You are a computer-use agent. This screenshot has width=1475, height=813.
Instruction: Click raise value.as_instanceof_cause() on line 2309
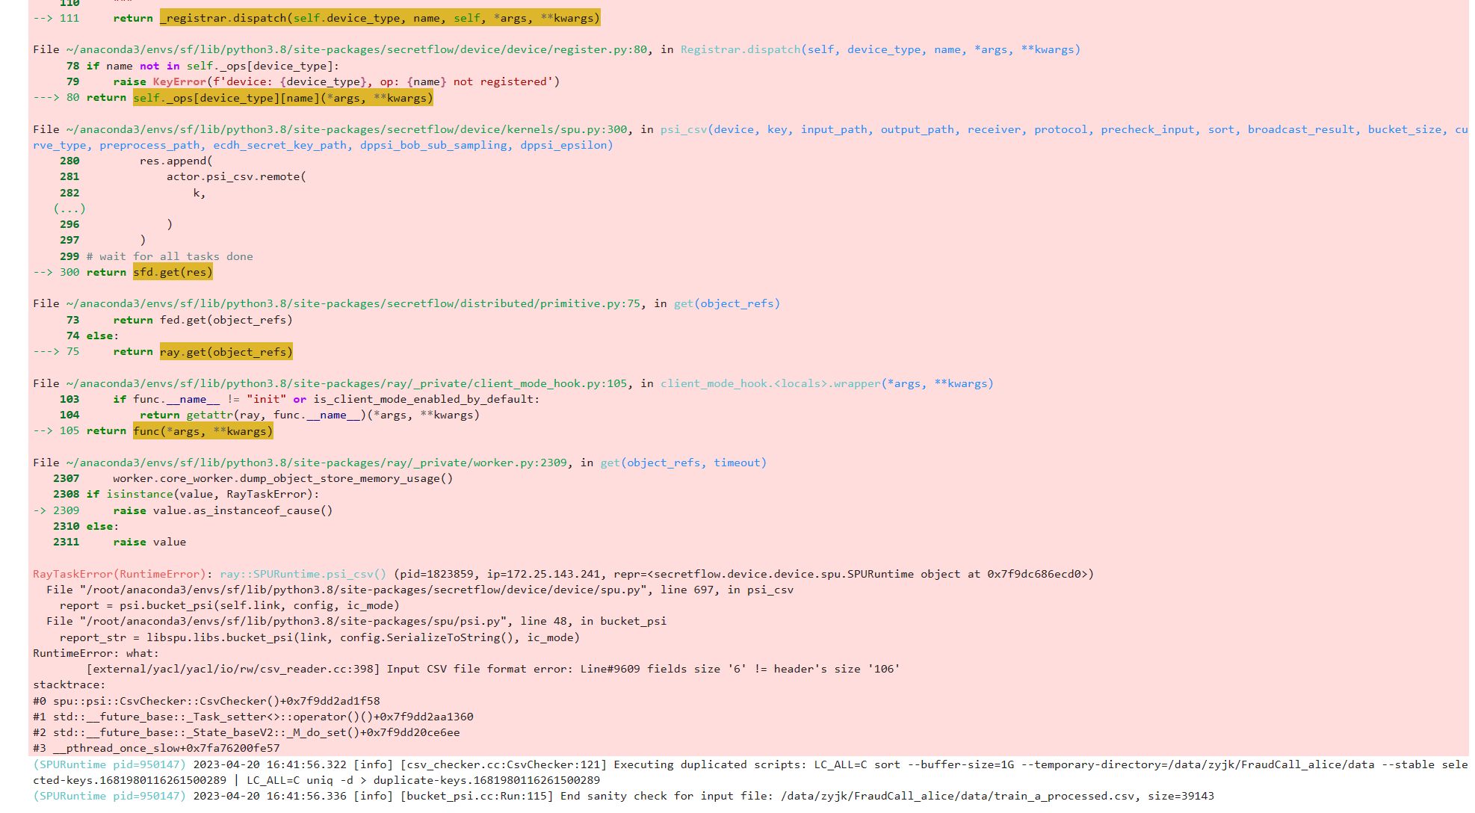(x=223, y=510)
